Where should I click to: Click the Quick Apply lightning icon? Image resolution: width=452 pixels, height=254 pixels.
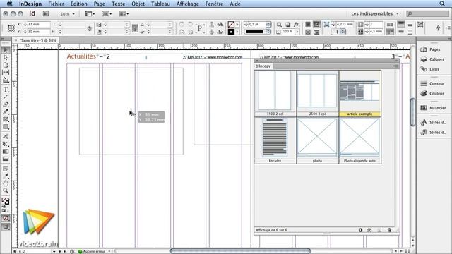tap(438, 28)
